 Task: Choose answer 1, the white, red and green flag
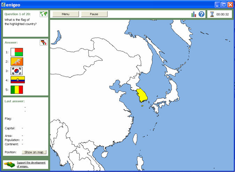click(x=17, y=52)
